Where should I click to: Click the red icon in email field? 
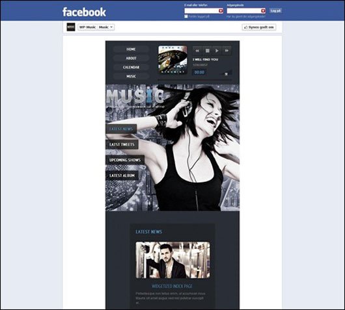point(221,11)
